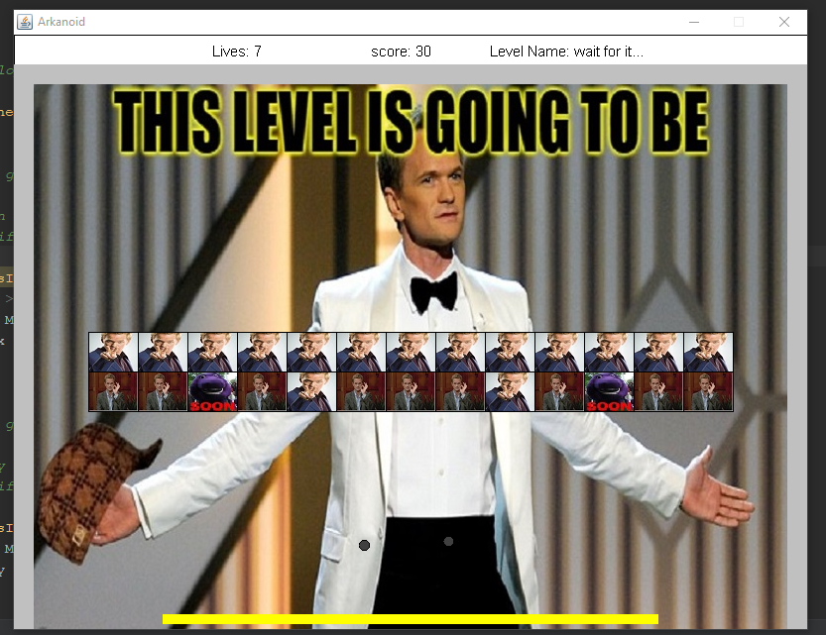Screen dimensions: 826x635
Task: Click the "Level Name: wait for it..." label
Action: (x=566, y=52)
